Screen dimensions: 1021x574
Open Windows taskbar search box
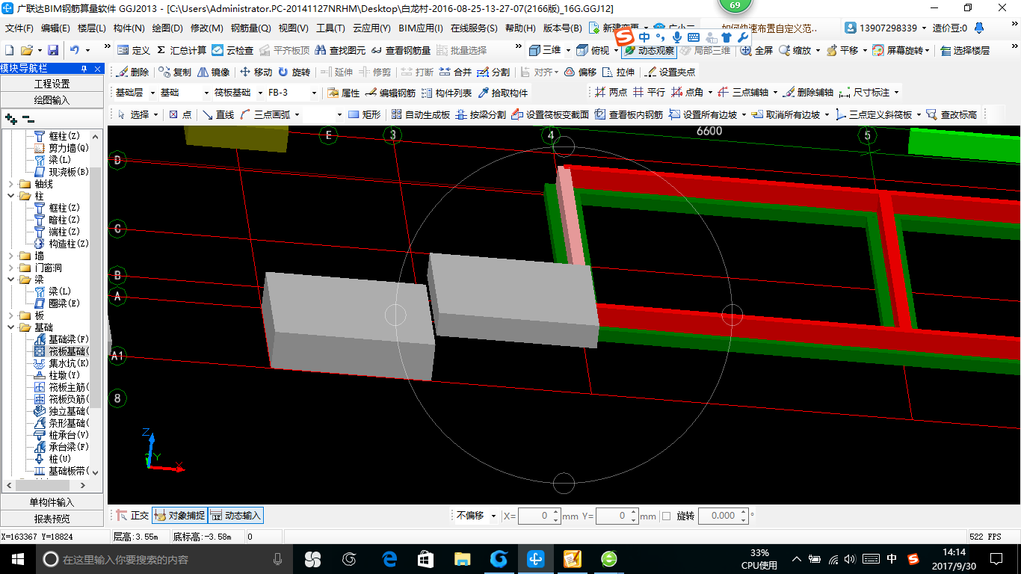click(x=163, y=559)
